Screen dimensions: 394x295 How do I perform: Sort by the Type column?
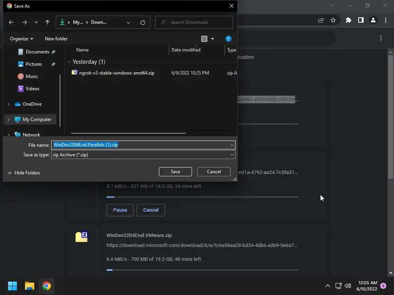pyautogui.click(x=231, y=50)
